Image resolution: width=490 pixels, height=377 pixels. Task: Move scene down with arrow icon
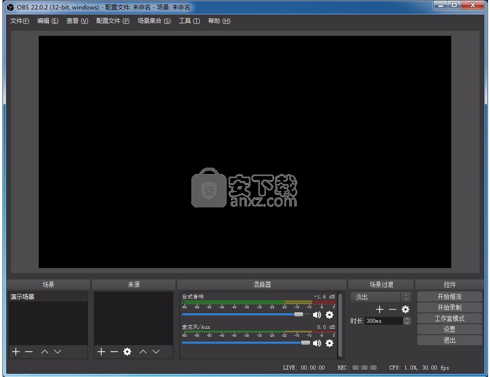tap(58, 352)
